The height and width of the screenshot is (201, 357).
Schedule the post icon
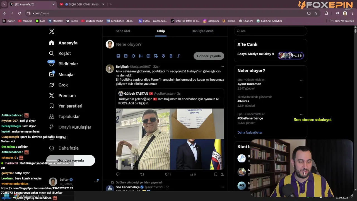pyautogui.click(x=156, y=56)
